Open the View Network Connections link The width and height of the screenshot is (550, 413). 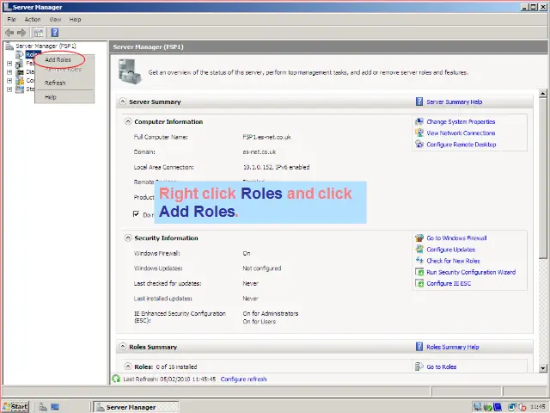tap(461, 133)
